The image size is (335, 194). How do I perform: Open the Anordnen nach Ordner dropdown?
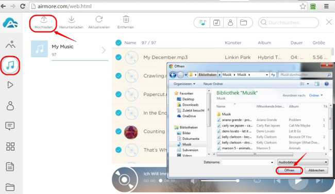pos(316,95)
